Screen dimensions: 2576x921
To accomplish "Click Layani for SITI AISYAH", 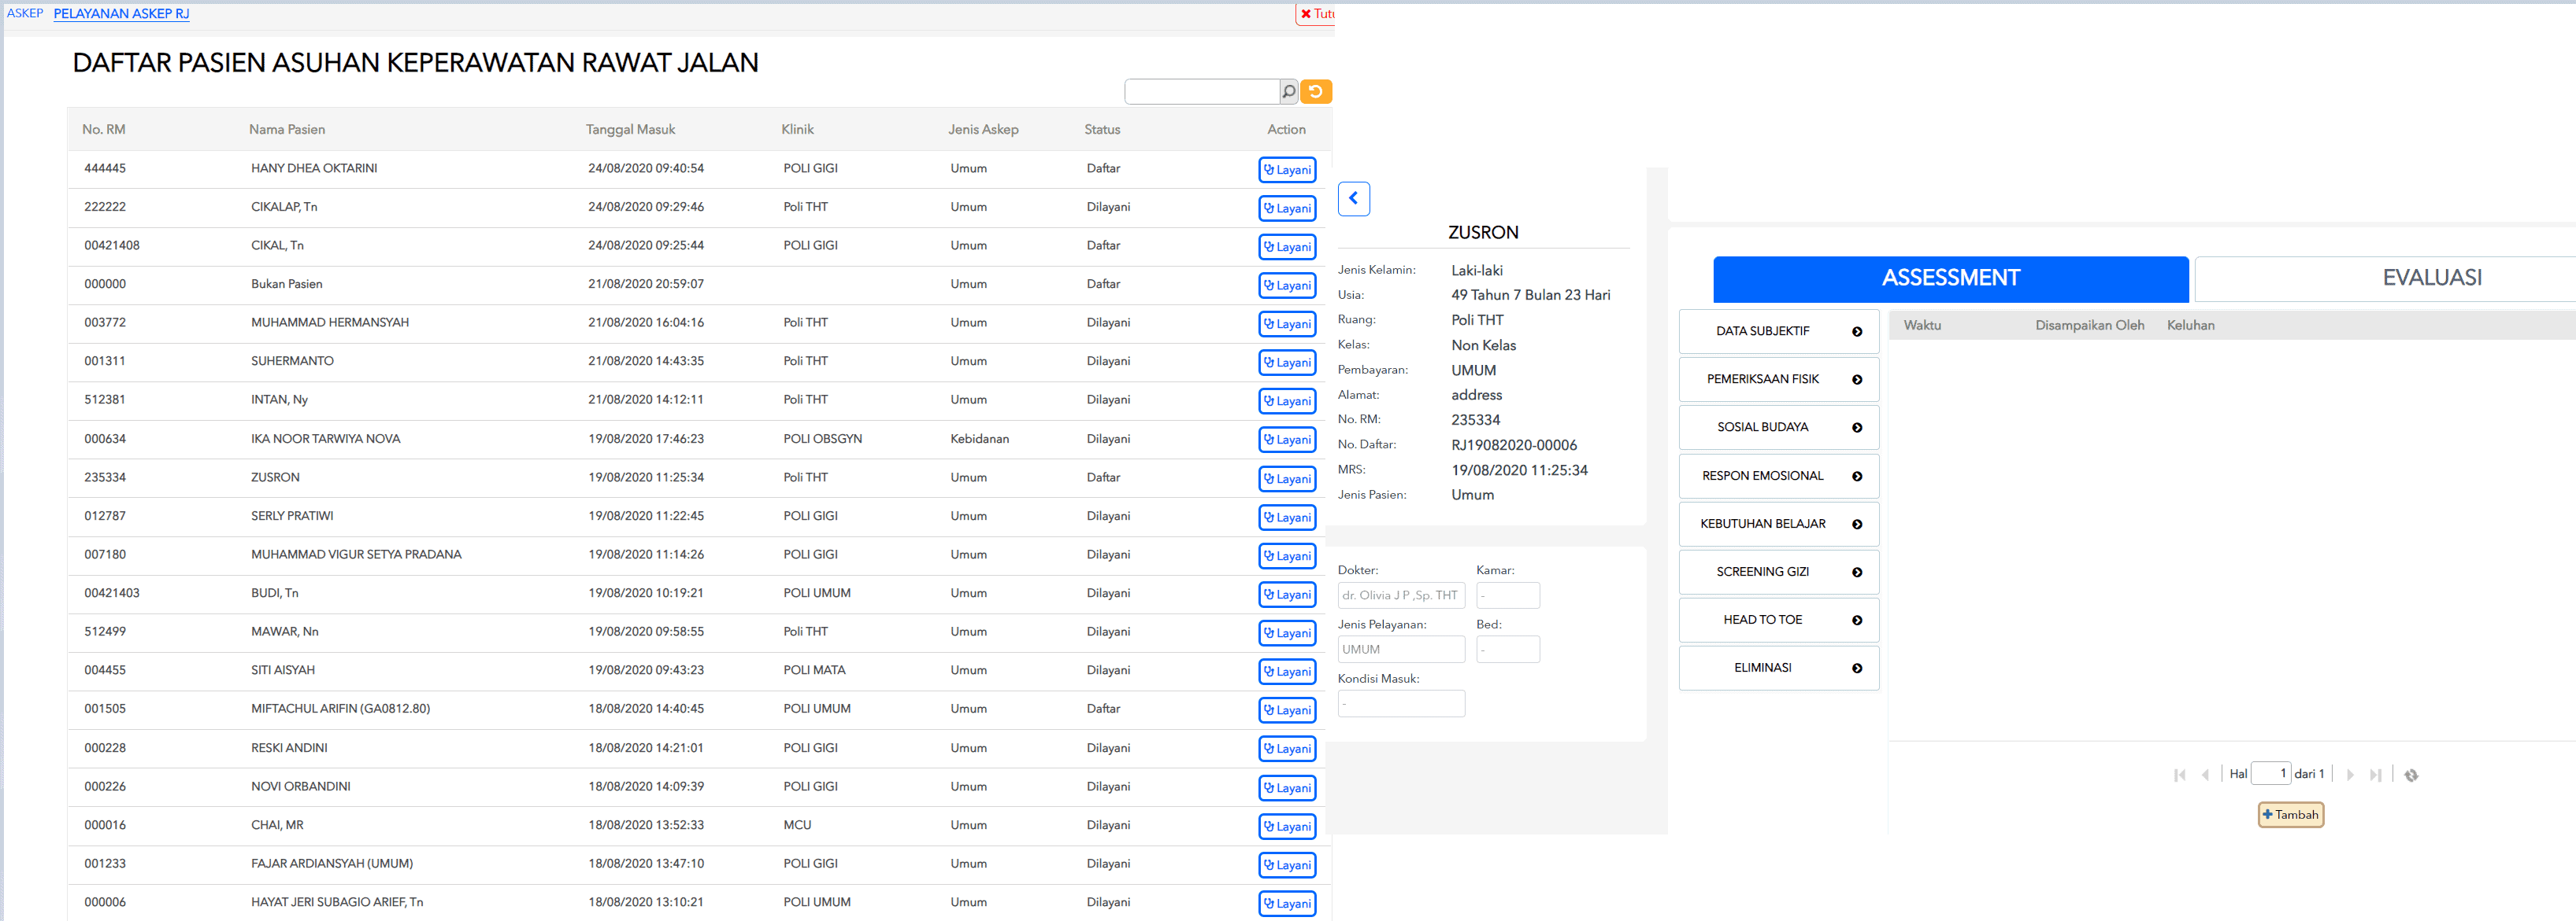I will (1286, 672).
